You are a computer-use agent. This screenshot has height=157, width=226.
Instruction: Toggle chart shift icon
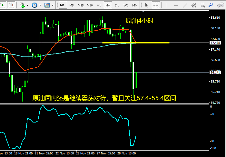point(11,5)
